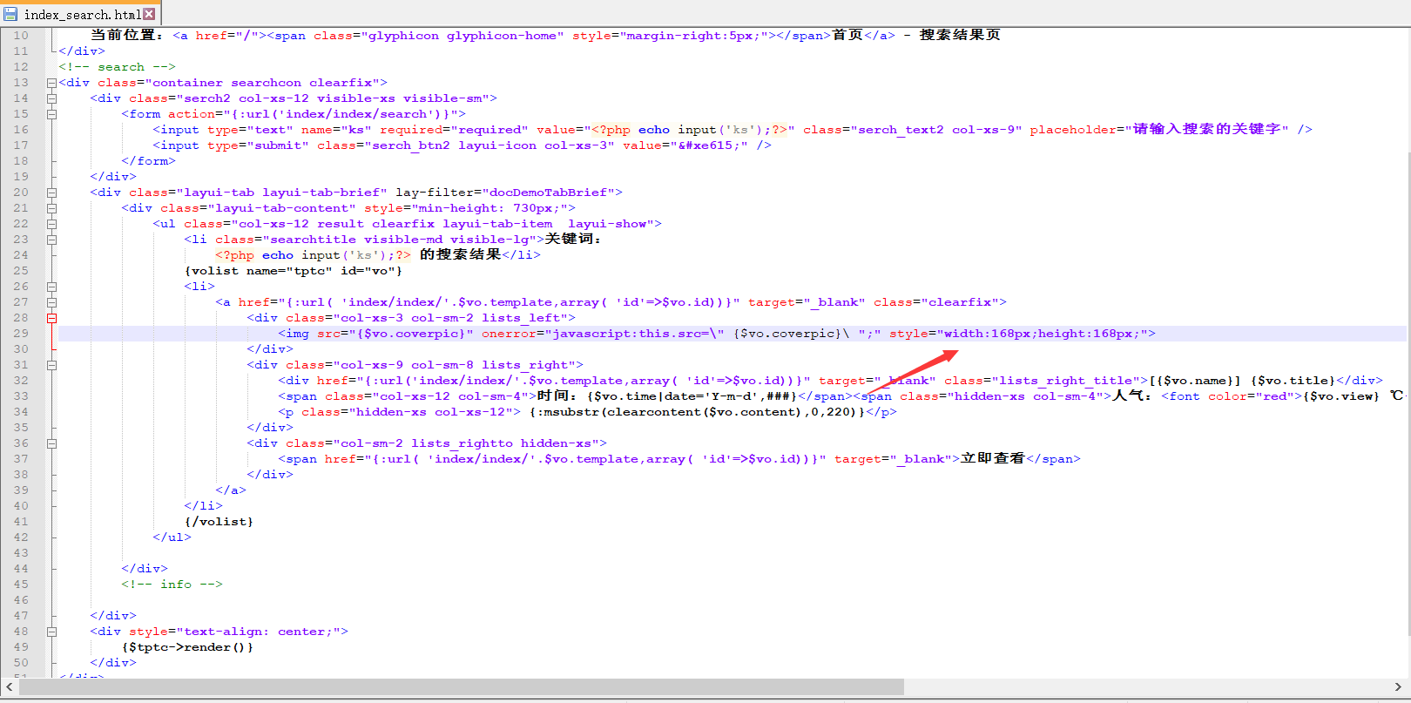Click the "立即查看" text on line 37

tap(993, 458)
